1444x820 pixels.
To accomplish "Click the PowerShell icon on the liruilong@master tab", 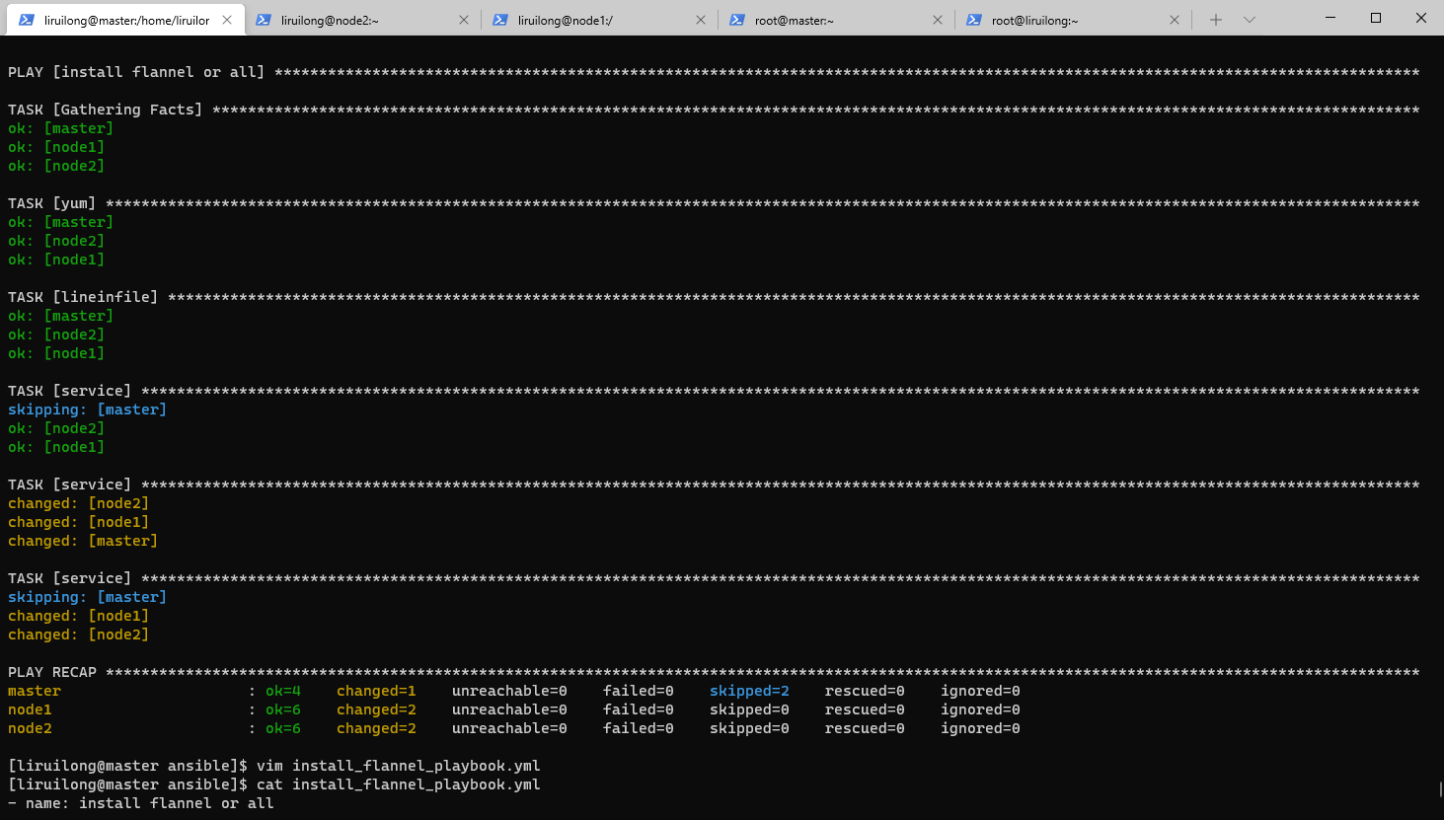I will pos(27,20).
